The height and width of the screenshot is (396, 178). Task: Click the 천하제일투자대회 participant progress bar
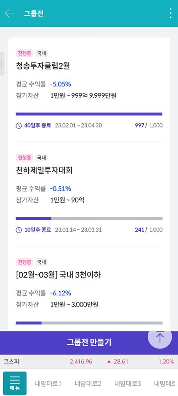pyautogui.click(x=89, y=218)
